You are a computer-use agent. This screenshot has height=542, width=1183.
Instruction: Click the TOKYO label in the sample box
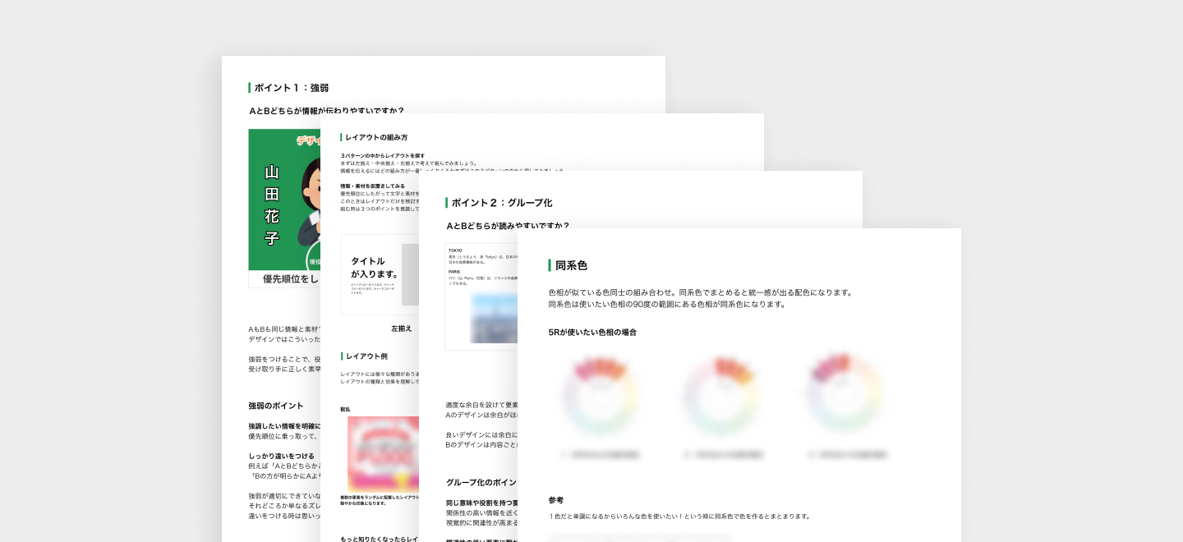455,250
